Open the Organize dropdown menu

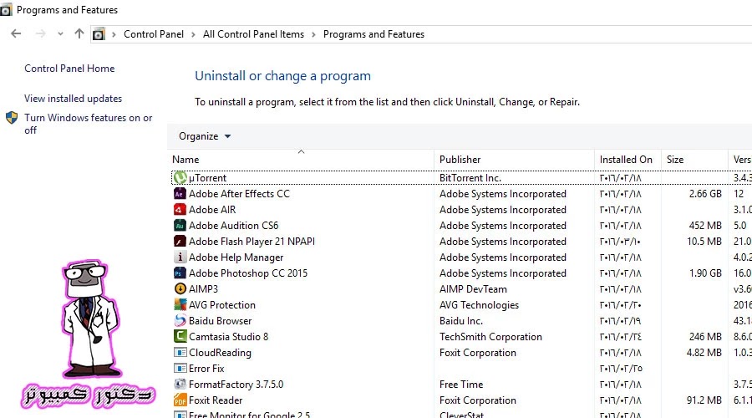coord(205,136)
